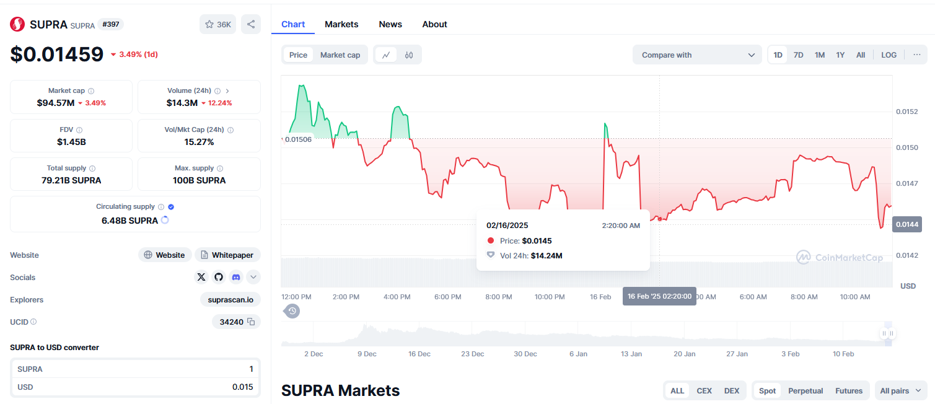Copy the UCID 34240

point(251,322)
